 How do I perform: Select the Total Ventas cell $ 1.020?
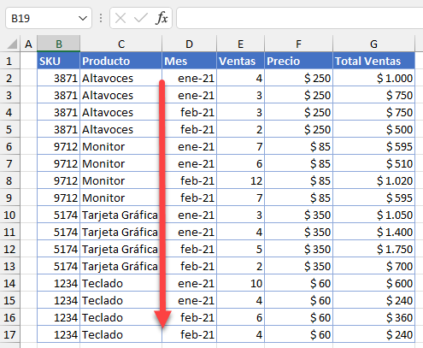[x=373, y=180]
